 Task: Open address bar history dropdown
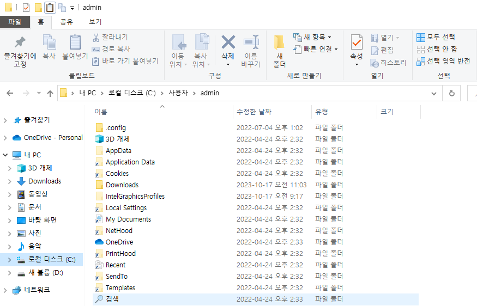[434, 93]
